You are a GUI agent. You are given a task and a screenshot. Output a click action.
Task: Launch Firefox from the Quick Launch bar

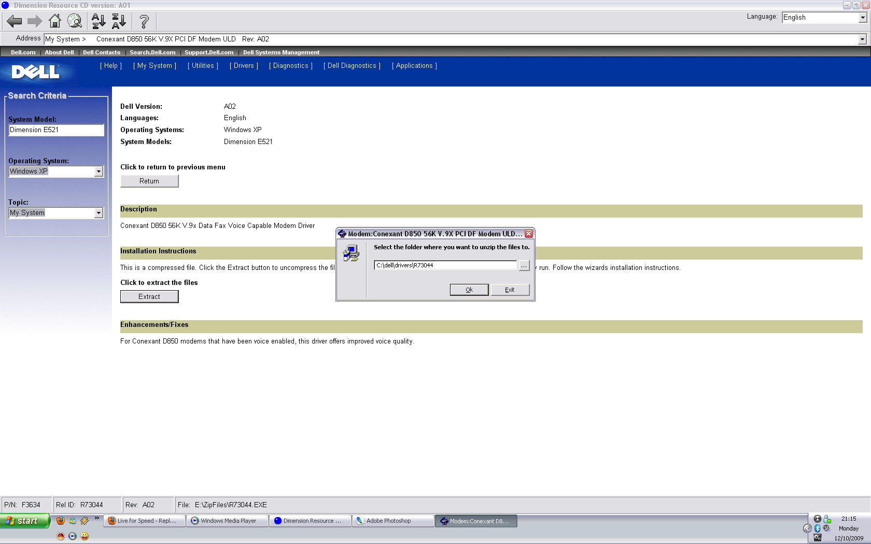[61, 521]
